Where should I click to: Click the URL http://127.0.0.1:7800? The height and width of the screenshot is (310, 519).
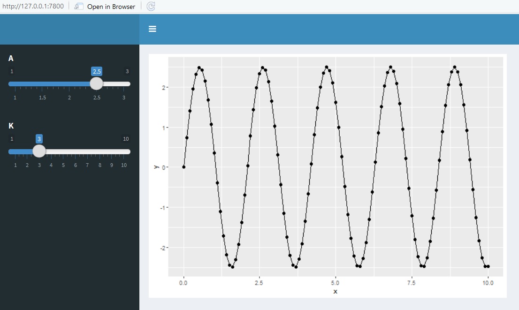coord(32,6)
